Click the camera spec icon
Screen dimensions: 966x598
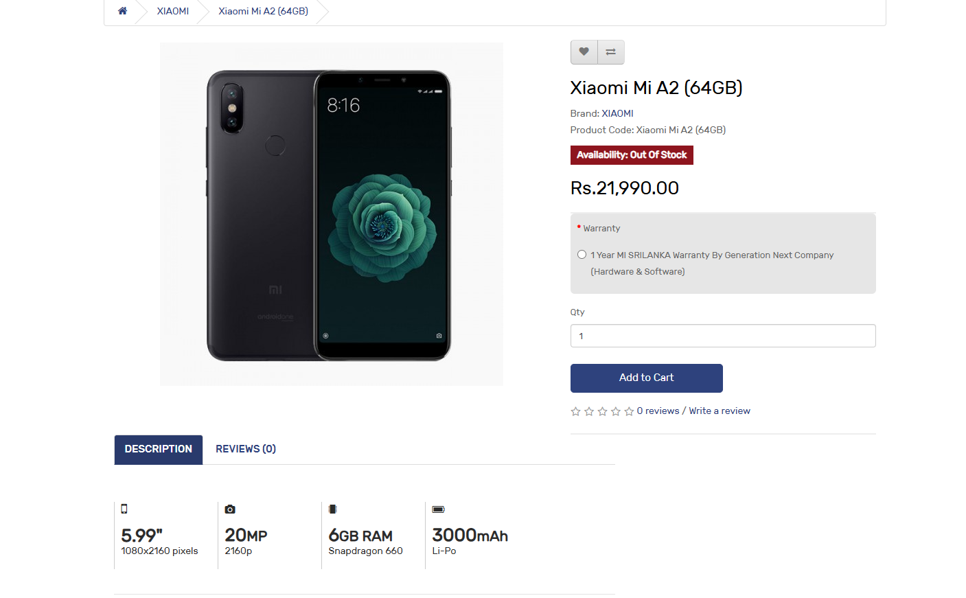coord(230,509)
